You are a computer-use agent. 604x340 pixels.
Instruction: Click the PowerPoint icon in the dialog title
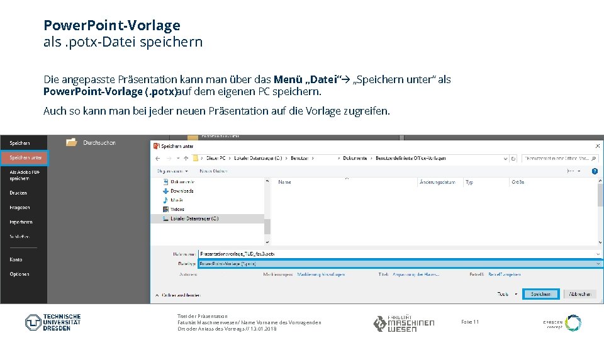[x=157, y=146]
